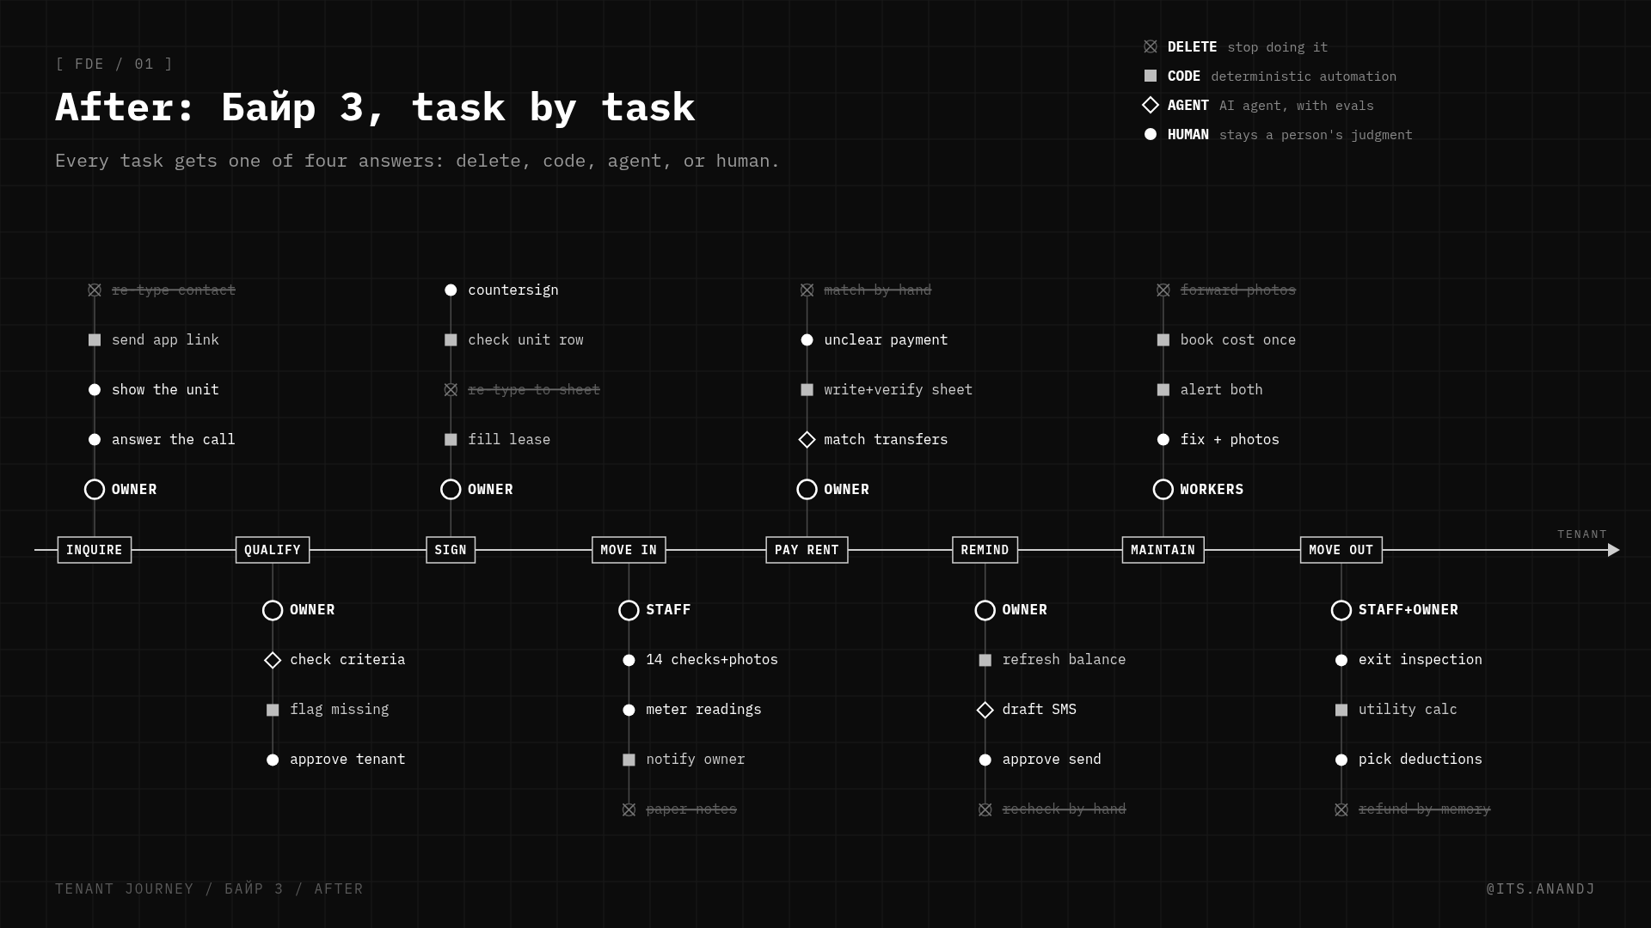Image resolution: width=1651 pixels, height=928 pixels.
Task: Click the HUMAN legend dot icon
Action: [x=1151, y=134]
